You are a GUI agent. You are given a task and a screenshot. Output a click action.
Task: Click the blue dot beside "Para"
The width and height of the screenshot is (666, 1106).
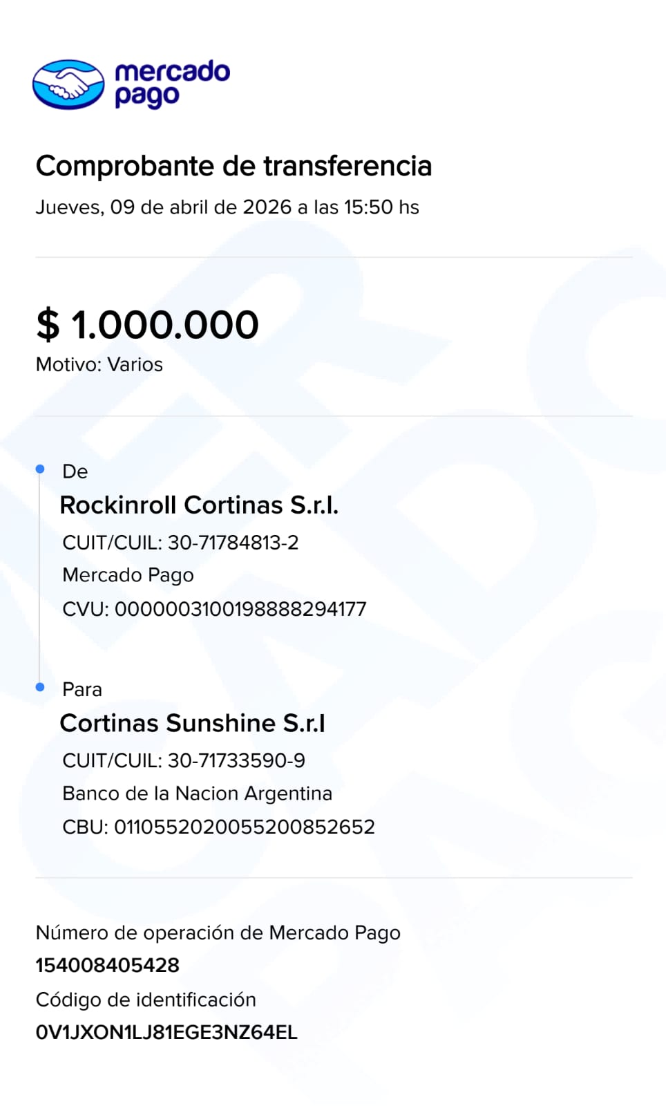40,687
